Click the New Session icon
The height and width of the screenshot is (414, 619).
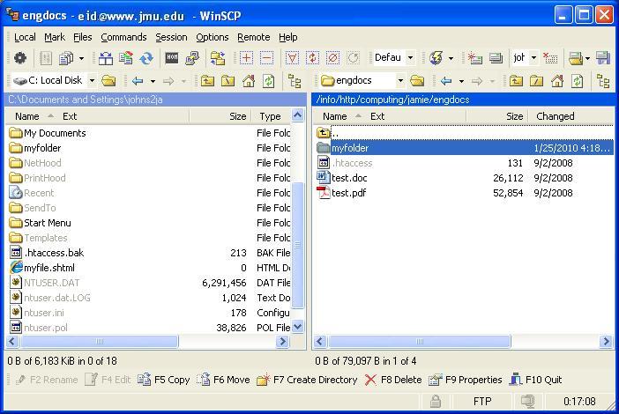[x=474, y=58]
